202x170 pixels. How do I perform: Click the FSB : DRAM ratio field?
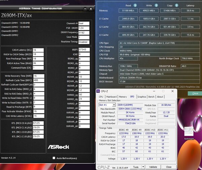pyautogui.click(x=84, y=28)
